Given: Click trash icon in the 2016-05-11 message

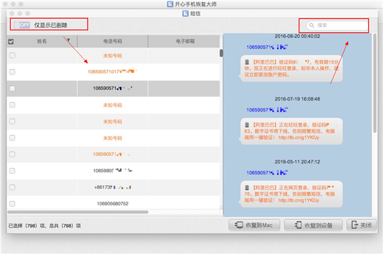Looking at the screenshot, I should [x=247, y=188].
